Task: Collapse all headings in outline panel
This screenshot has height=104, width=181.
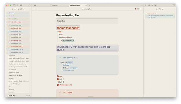Action: tap(163, 9)
